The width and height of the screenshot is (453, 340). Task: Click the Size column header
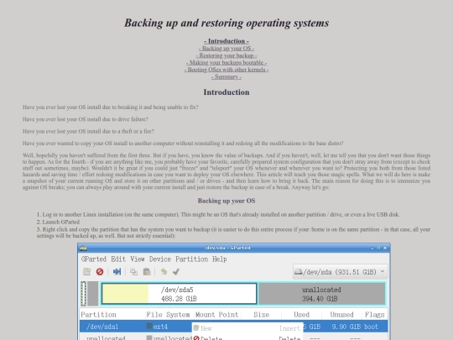(x=262, y=315)
